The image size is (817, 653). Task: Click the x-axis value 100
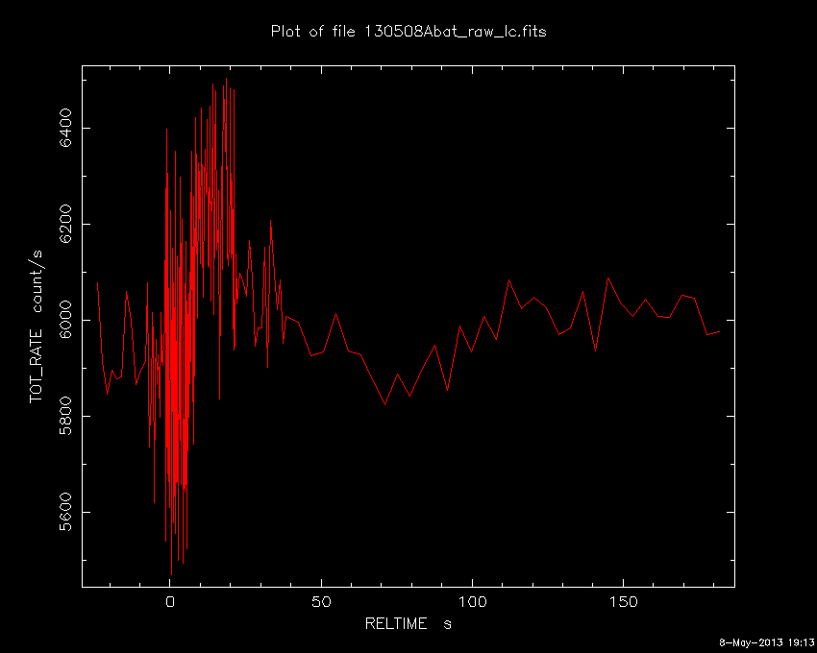tap(472, 602)
